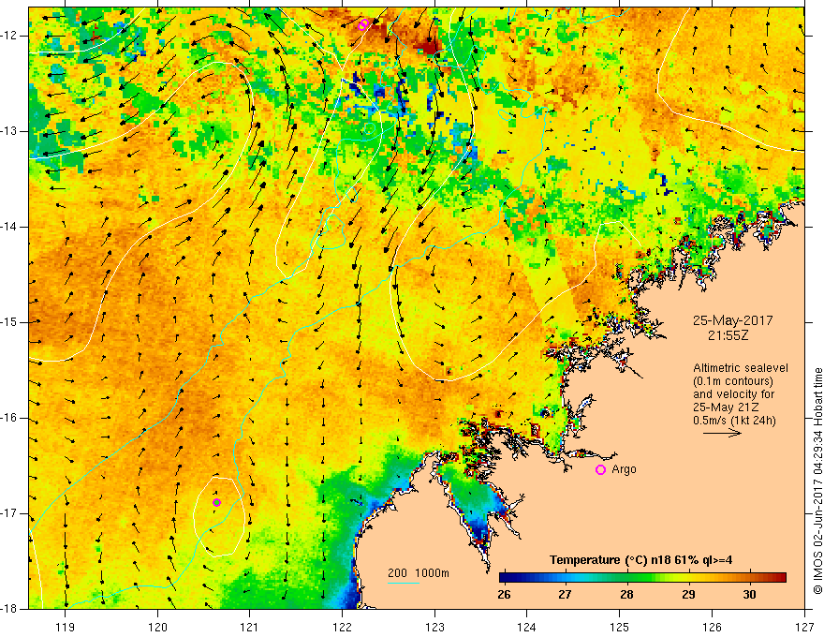The image size is (824, 637).
Task: Click the 'Temperature (°C) n18 61% ql>=4' title
Action: tap(640, 560)
